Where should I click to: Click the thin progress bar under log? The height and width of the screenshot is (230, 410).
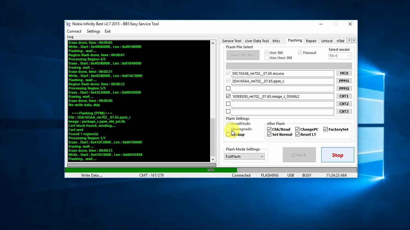pyautogui.click(x=142, y=165)
